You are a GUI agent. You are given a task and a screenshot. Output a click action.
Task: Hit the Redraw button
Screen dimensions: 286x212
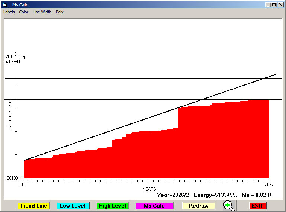[x=199, y=206]
